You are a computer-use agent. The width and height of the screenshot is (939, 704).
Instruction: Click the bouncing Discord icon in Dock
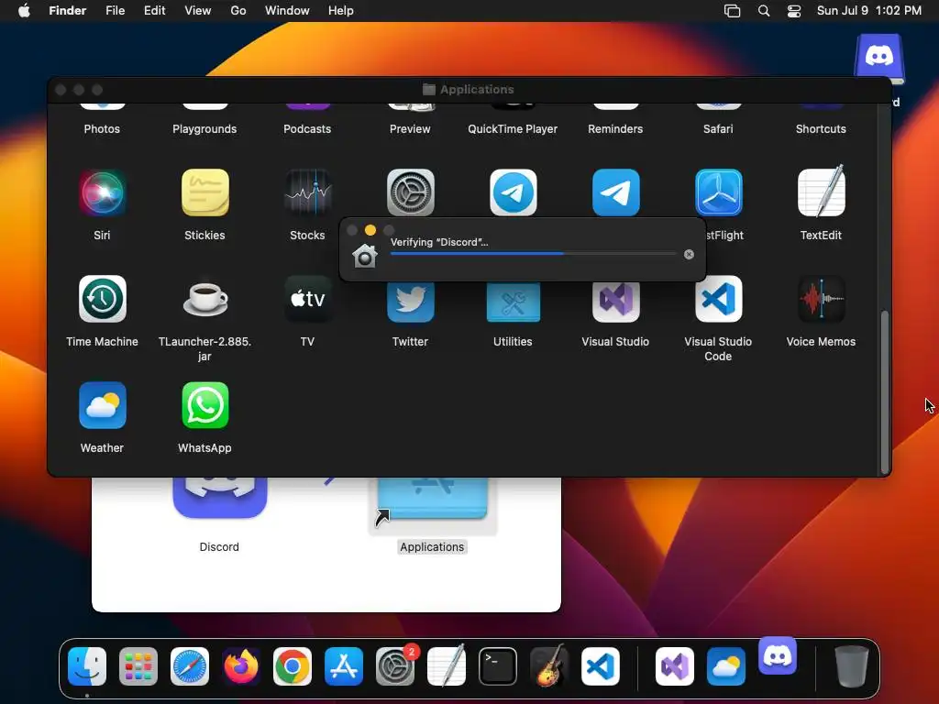[778, 655]
